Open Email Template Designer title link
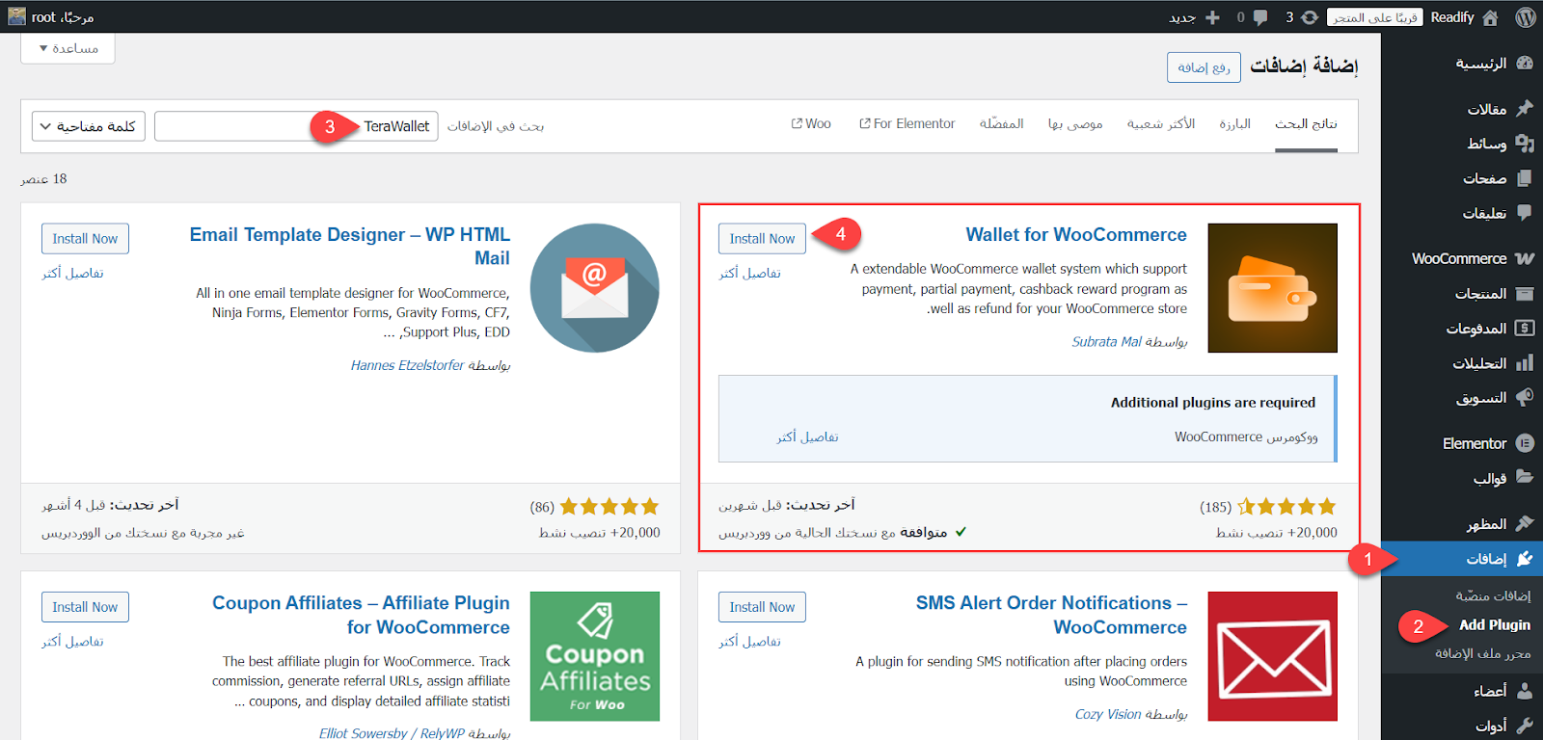Viewport: 1543px width, 740px height. (350, 247)
